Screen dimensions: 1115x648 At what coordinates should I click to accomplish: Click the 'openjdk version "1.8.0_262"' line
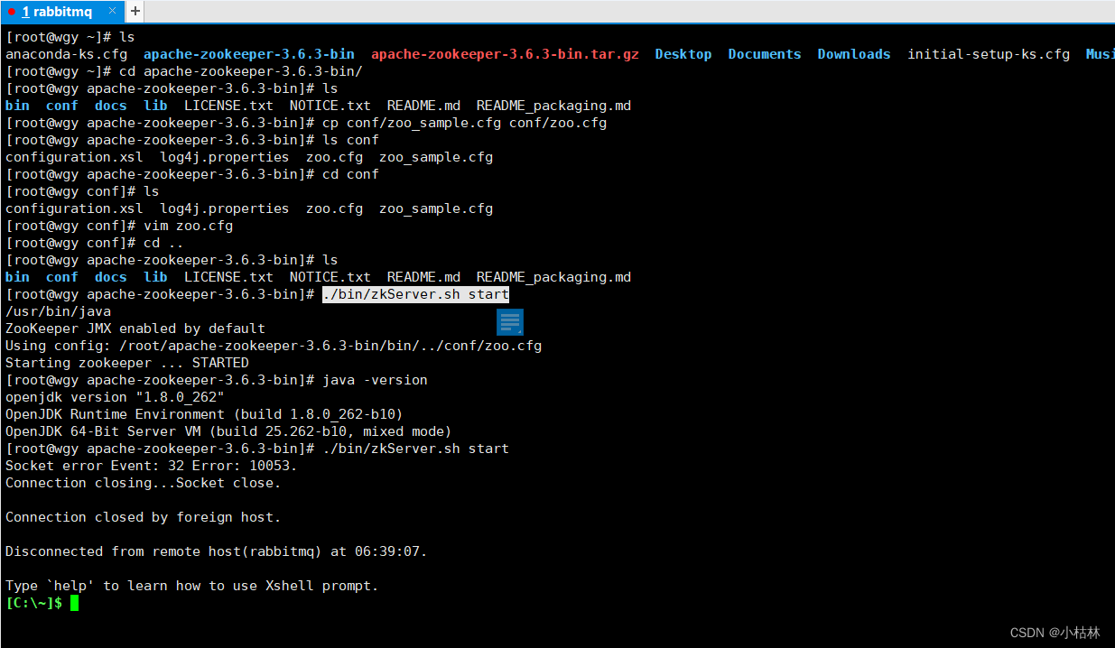tap(115, 397)
